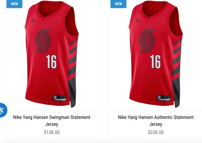Click the Blazers pinwheel logo on Authentic jersey

click(147, 40)
